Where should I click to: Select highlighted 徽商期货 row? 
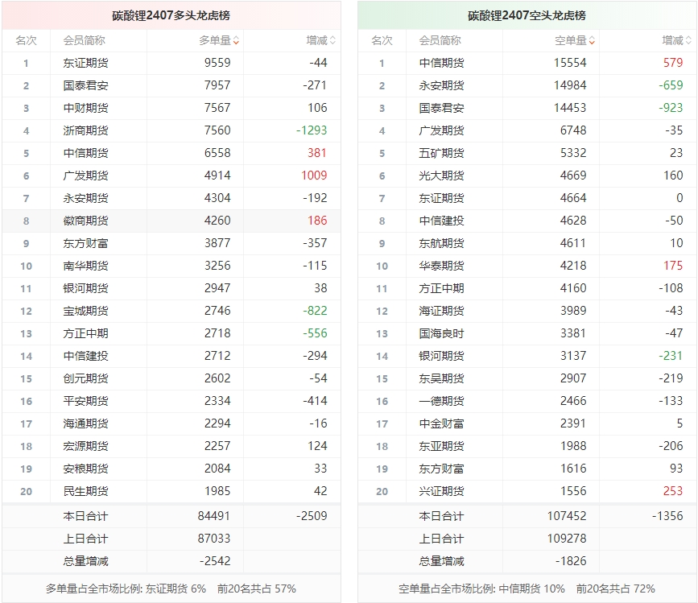point(171,221)
